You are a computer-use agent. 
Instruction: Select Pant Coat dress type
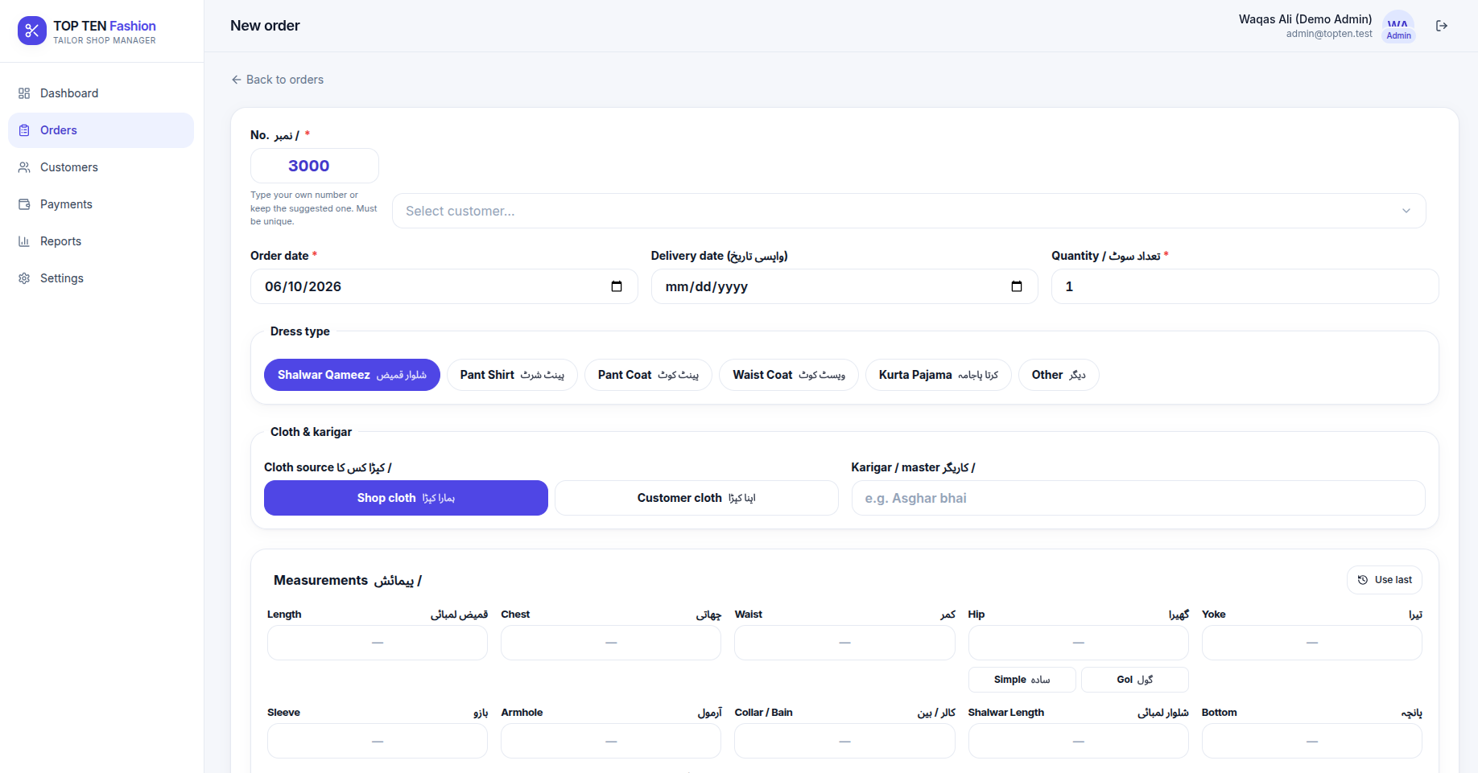click(x=648, y=375)
